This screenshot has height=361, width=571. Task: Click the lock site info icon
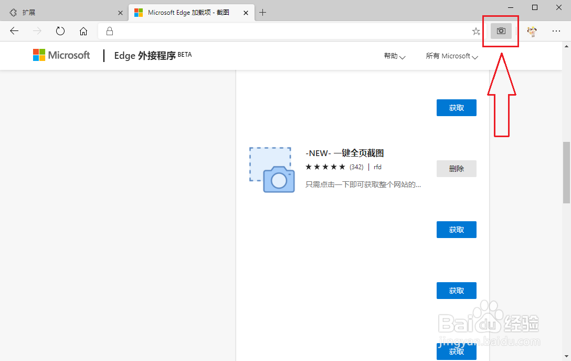(110, 31)
